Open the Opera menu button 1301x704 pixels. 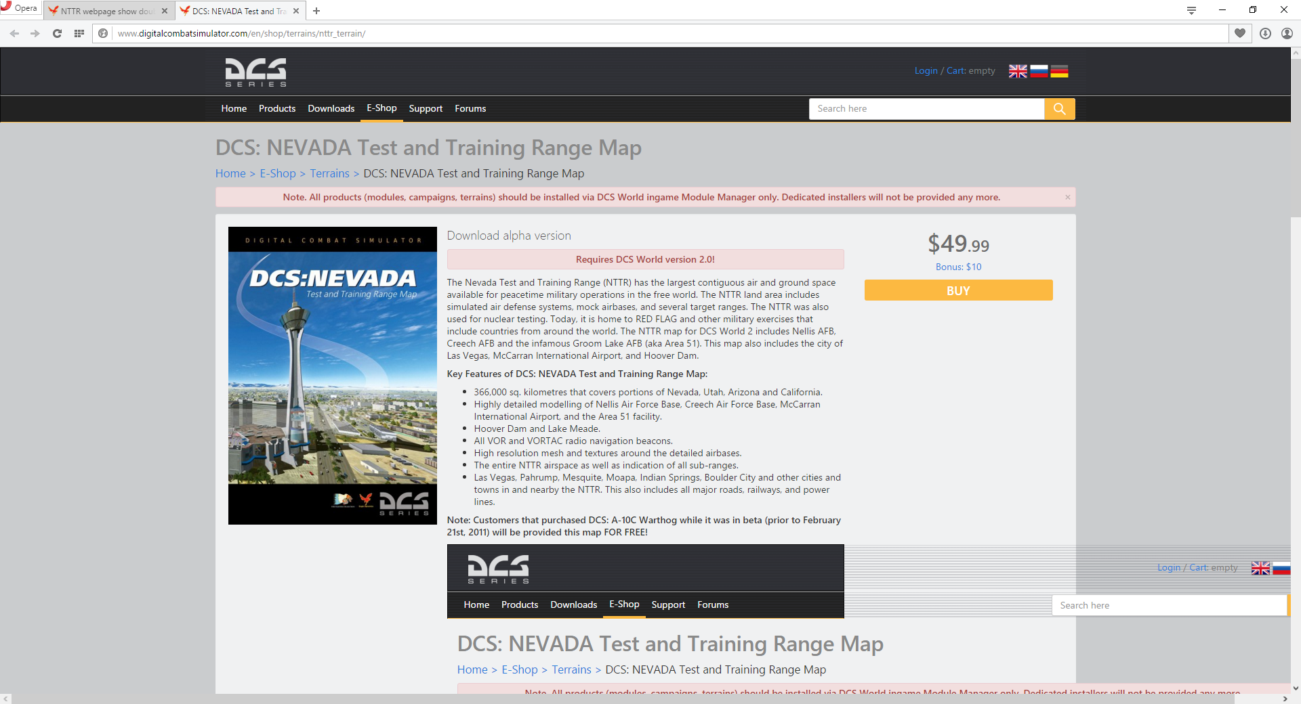click(20, 8)
